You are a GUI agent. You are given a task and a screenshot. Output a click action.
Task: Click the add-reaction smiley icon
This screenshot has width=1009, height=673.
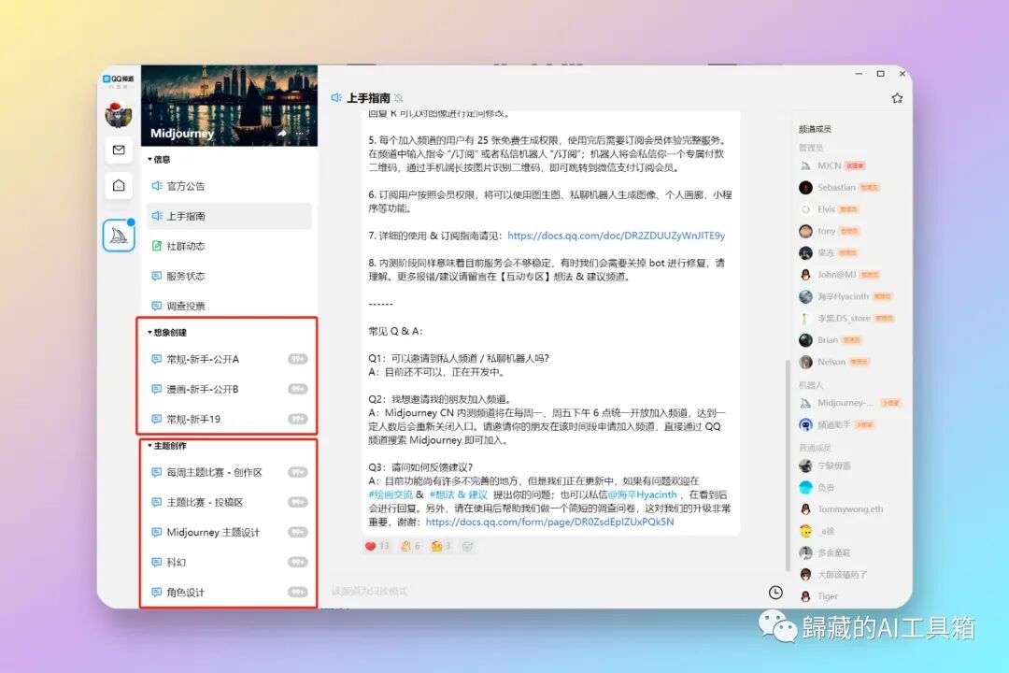click(x=468, y=546)
